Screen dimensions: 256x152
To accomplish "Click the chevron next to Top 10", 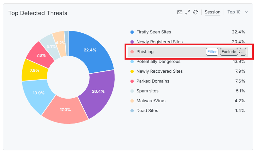I will pyautogui.click(x=247, y=12).
